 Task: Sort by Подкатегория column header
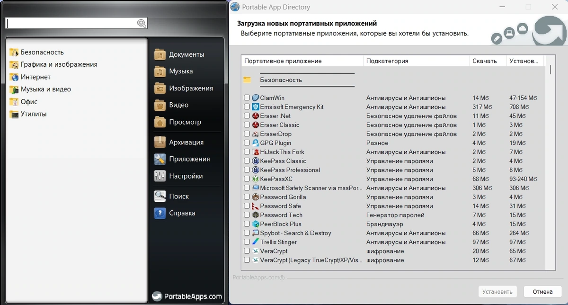coord(417,61)
